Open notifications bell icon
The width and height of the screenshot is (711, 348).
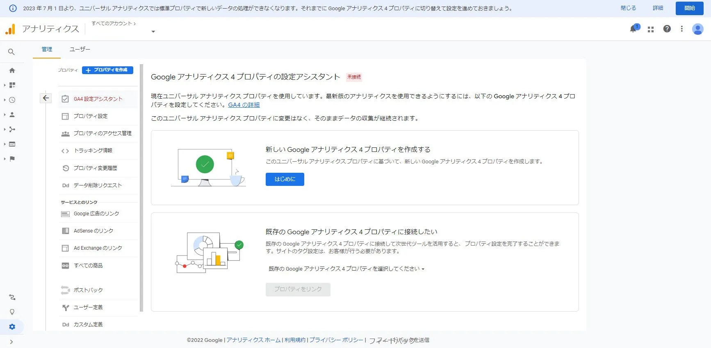[634, 29]
